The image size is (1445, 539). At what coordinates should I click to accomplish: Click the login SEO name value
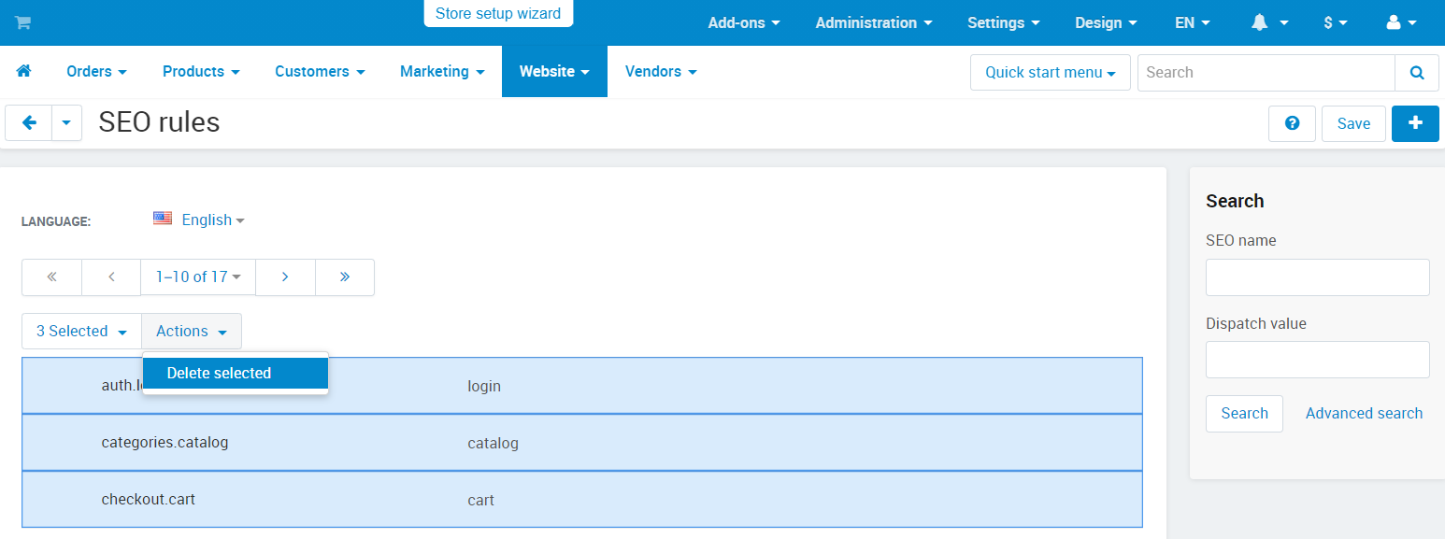[484, 386]
